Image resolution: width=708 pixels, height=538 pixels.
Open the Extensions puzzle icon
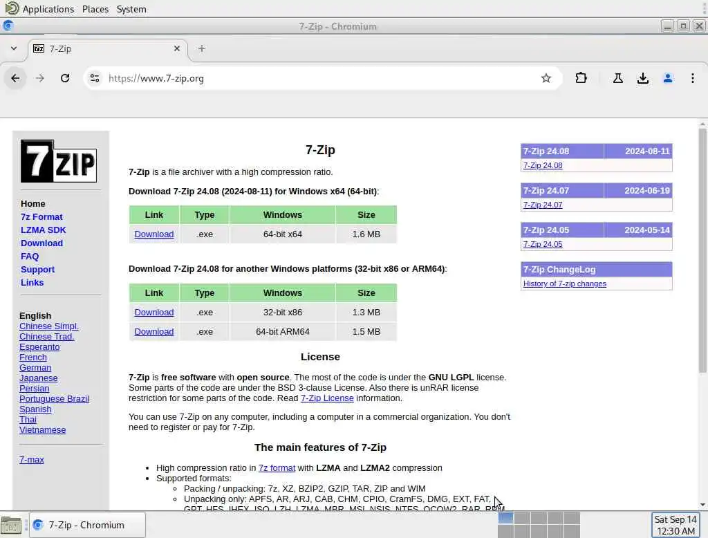point(581,78)
